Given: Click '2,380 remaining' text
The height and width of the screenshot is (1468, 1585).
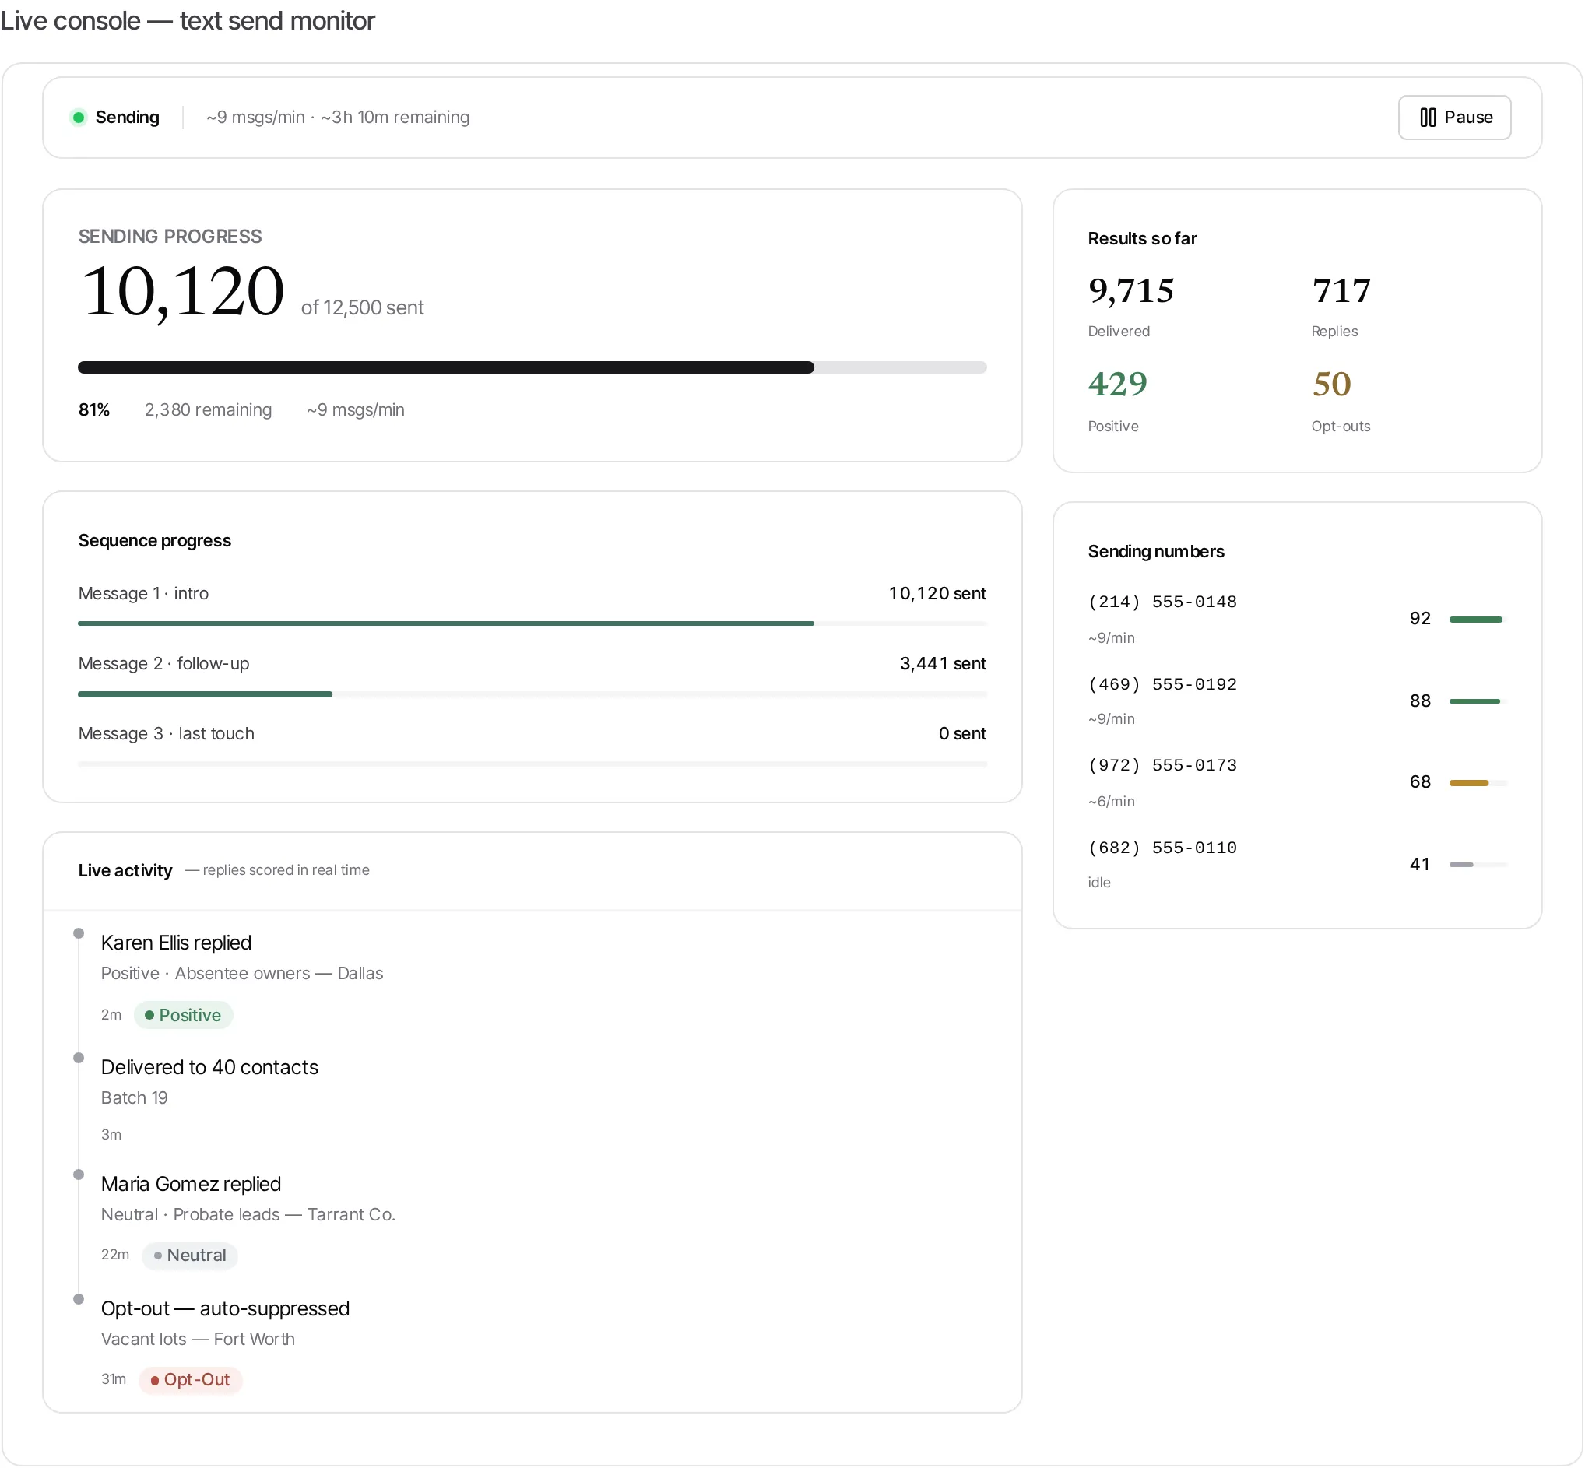Looking at the screenshot, I should coord(208,410).
